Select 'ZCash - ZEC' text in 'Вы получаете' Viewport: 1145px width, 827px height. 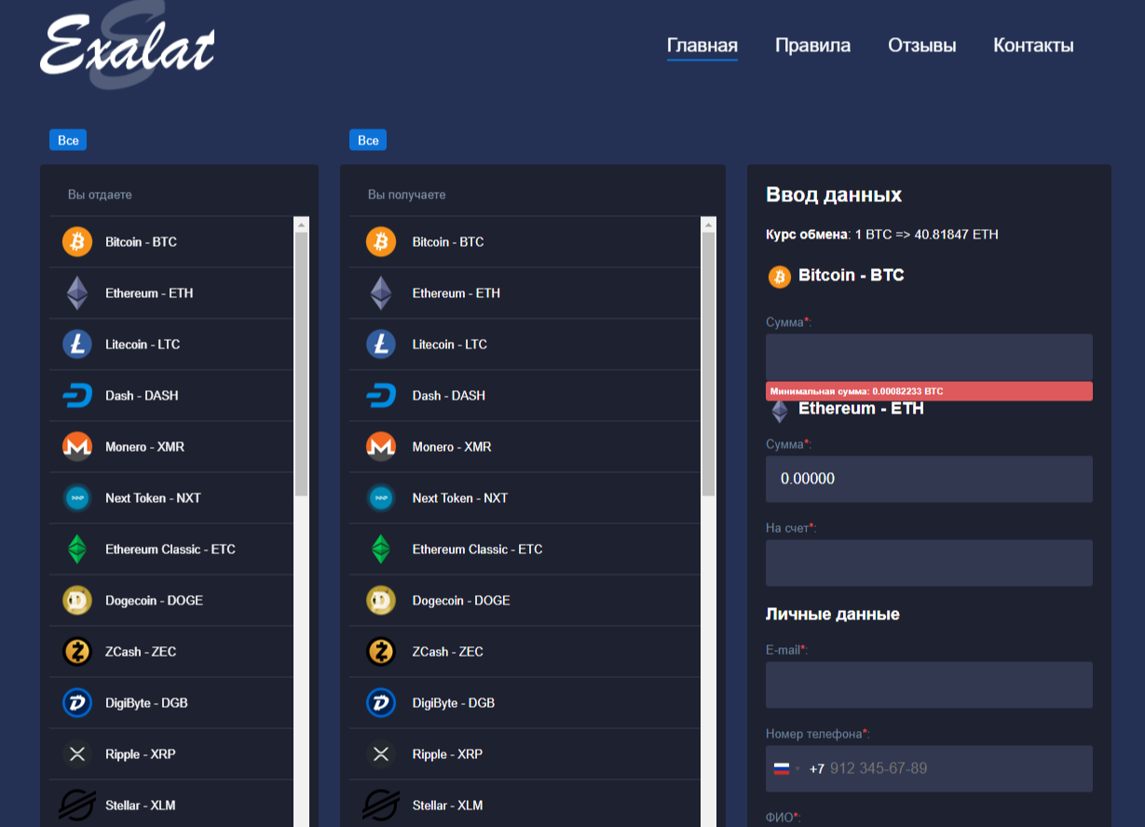448,652
